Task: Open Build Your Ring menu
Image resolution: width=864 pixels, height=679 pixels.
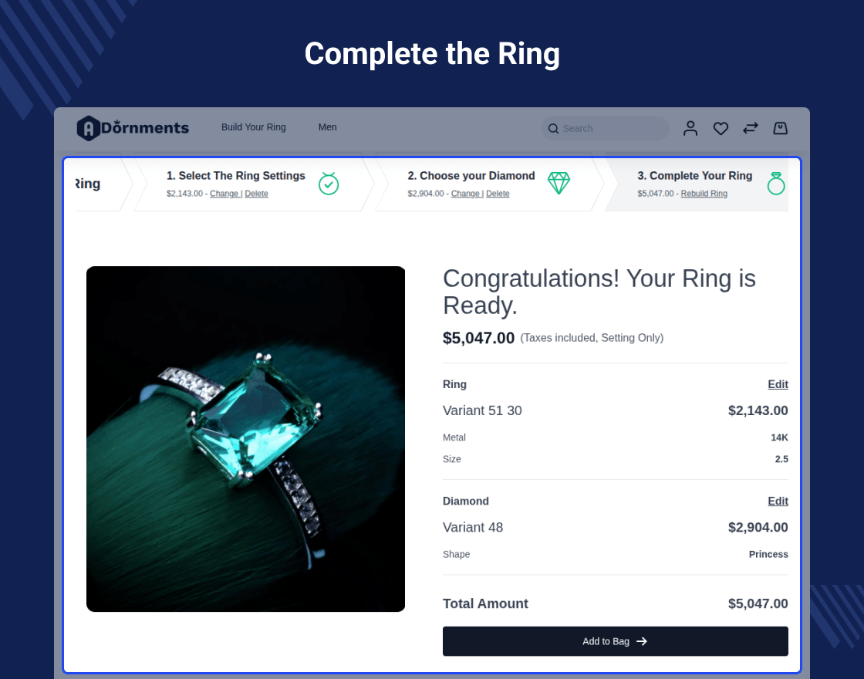Action: coord(254,127)
